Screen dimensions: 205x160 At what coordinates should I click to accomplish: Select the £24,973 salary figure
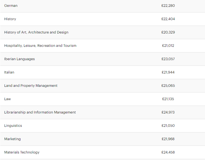click(168, 112)
